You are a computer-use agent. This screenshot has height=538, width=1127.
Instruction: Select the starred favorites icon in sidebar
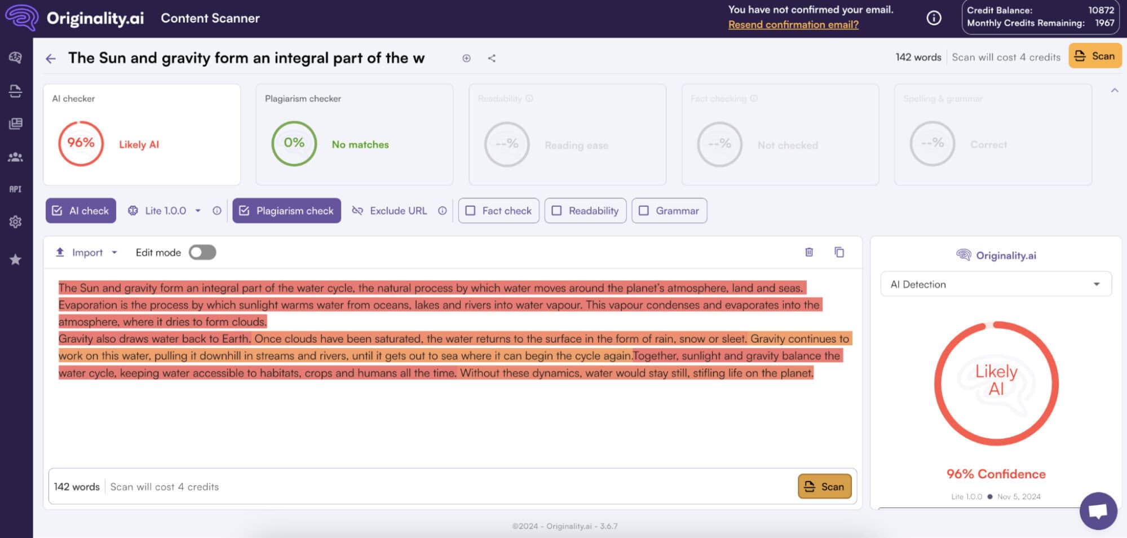(x=16, y=259)
